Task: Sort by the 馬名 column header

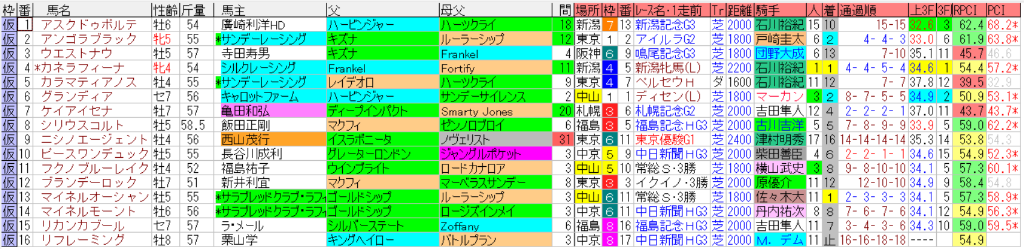Action: (59, 10)
